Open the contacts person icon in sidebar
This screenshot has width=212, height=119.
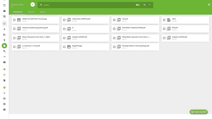4,29
